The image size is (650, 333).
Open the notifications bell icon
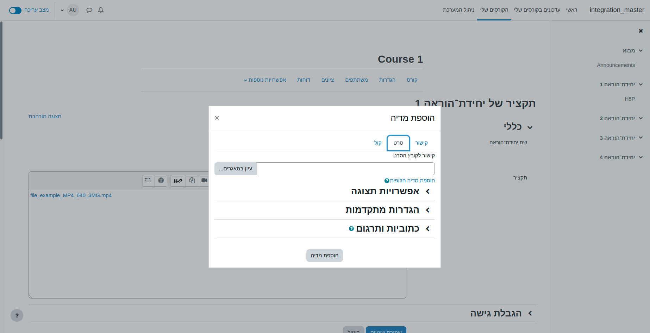[x=101, y=10]
